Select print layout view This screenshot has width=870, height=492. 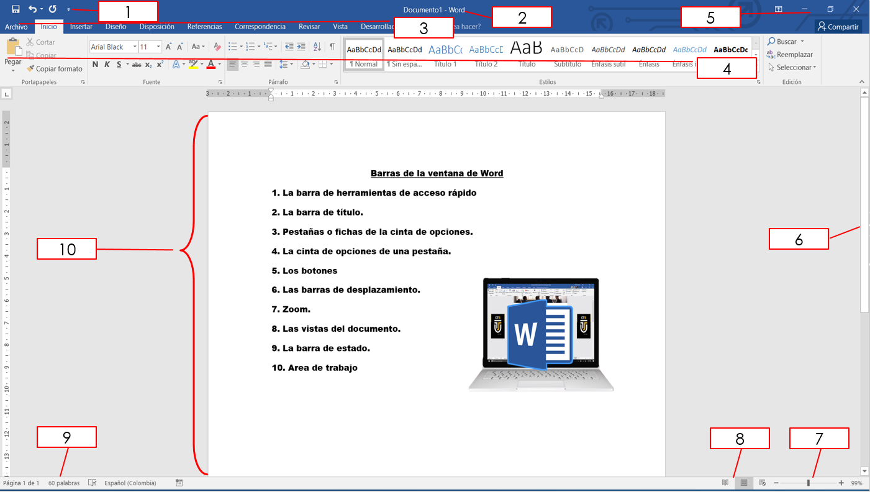point(743,483)
